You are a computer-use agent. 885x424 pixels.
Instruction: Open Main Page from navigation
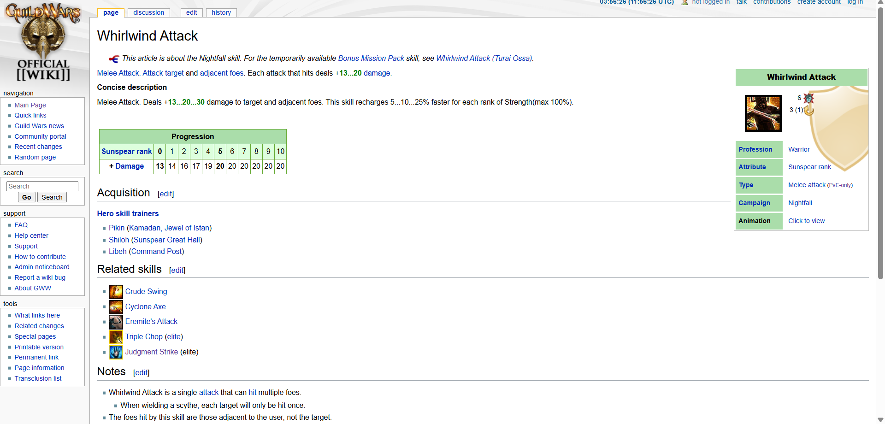[x=30, y=105]
